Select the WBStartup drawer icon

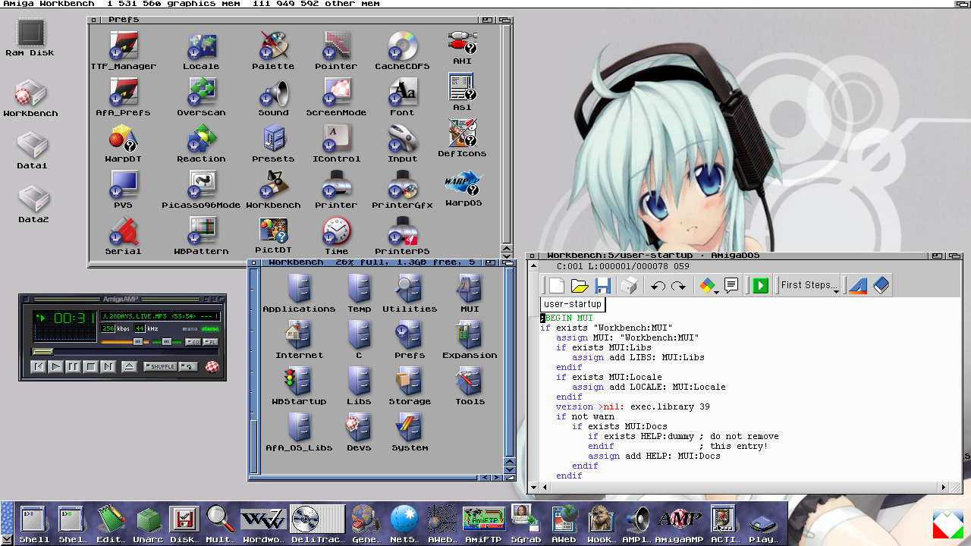pyautogui.click(x=299, y=385)
